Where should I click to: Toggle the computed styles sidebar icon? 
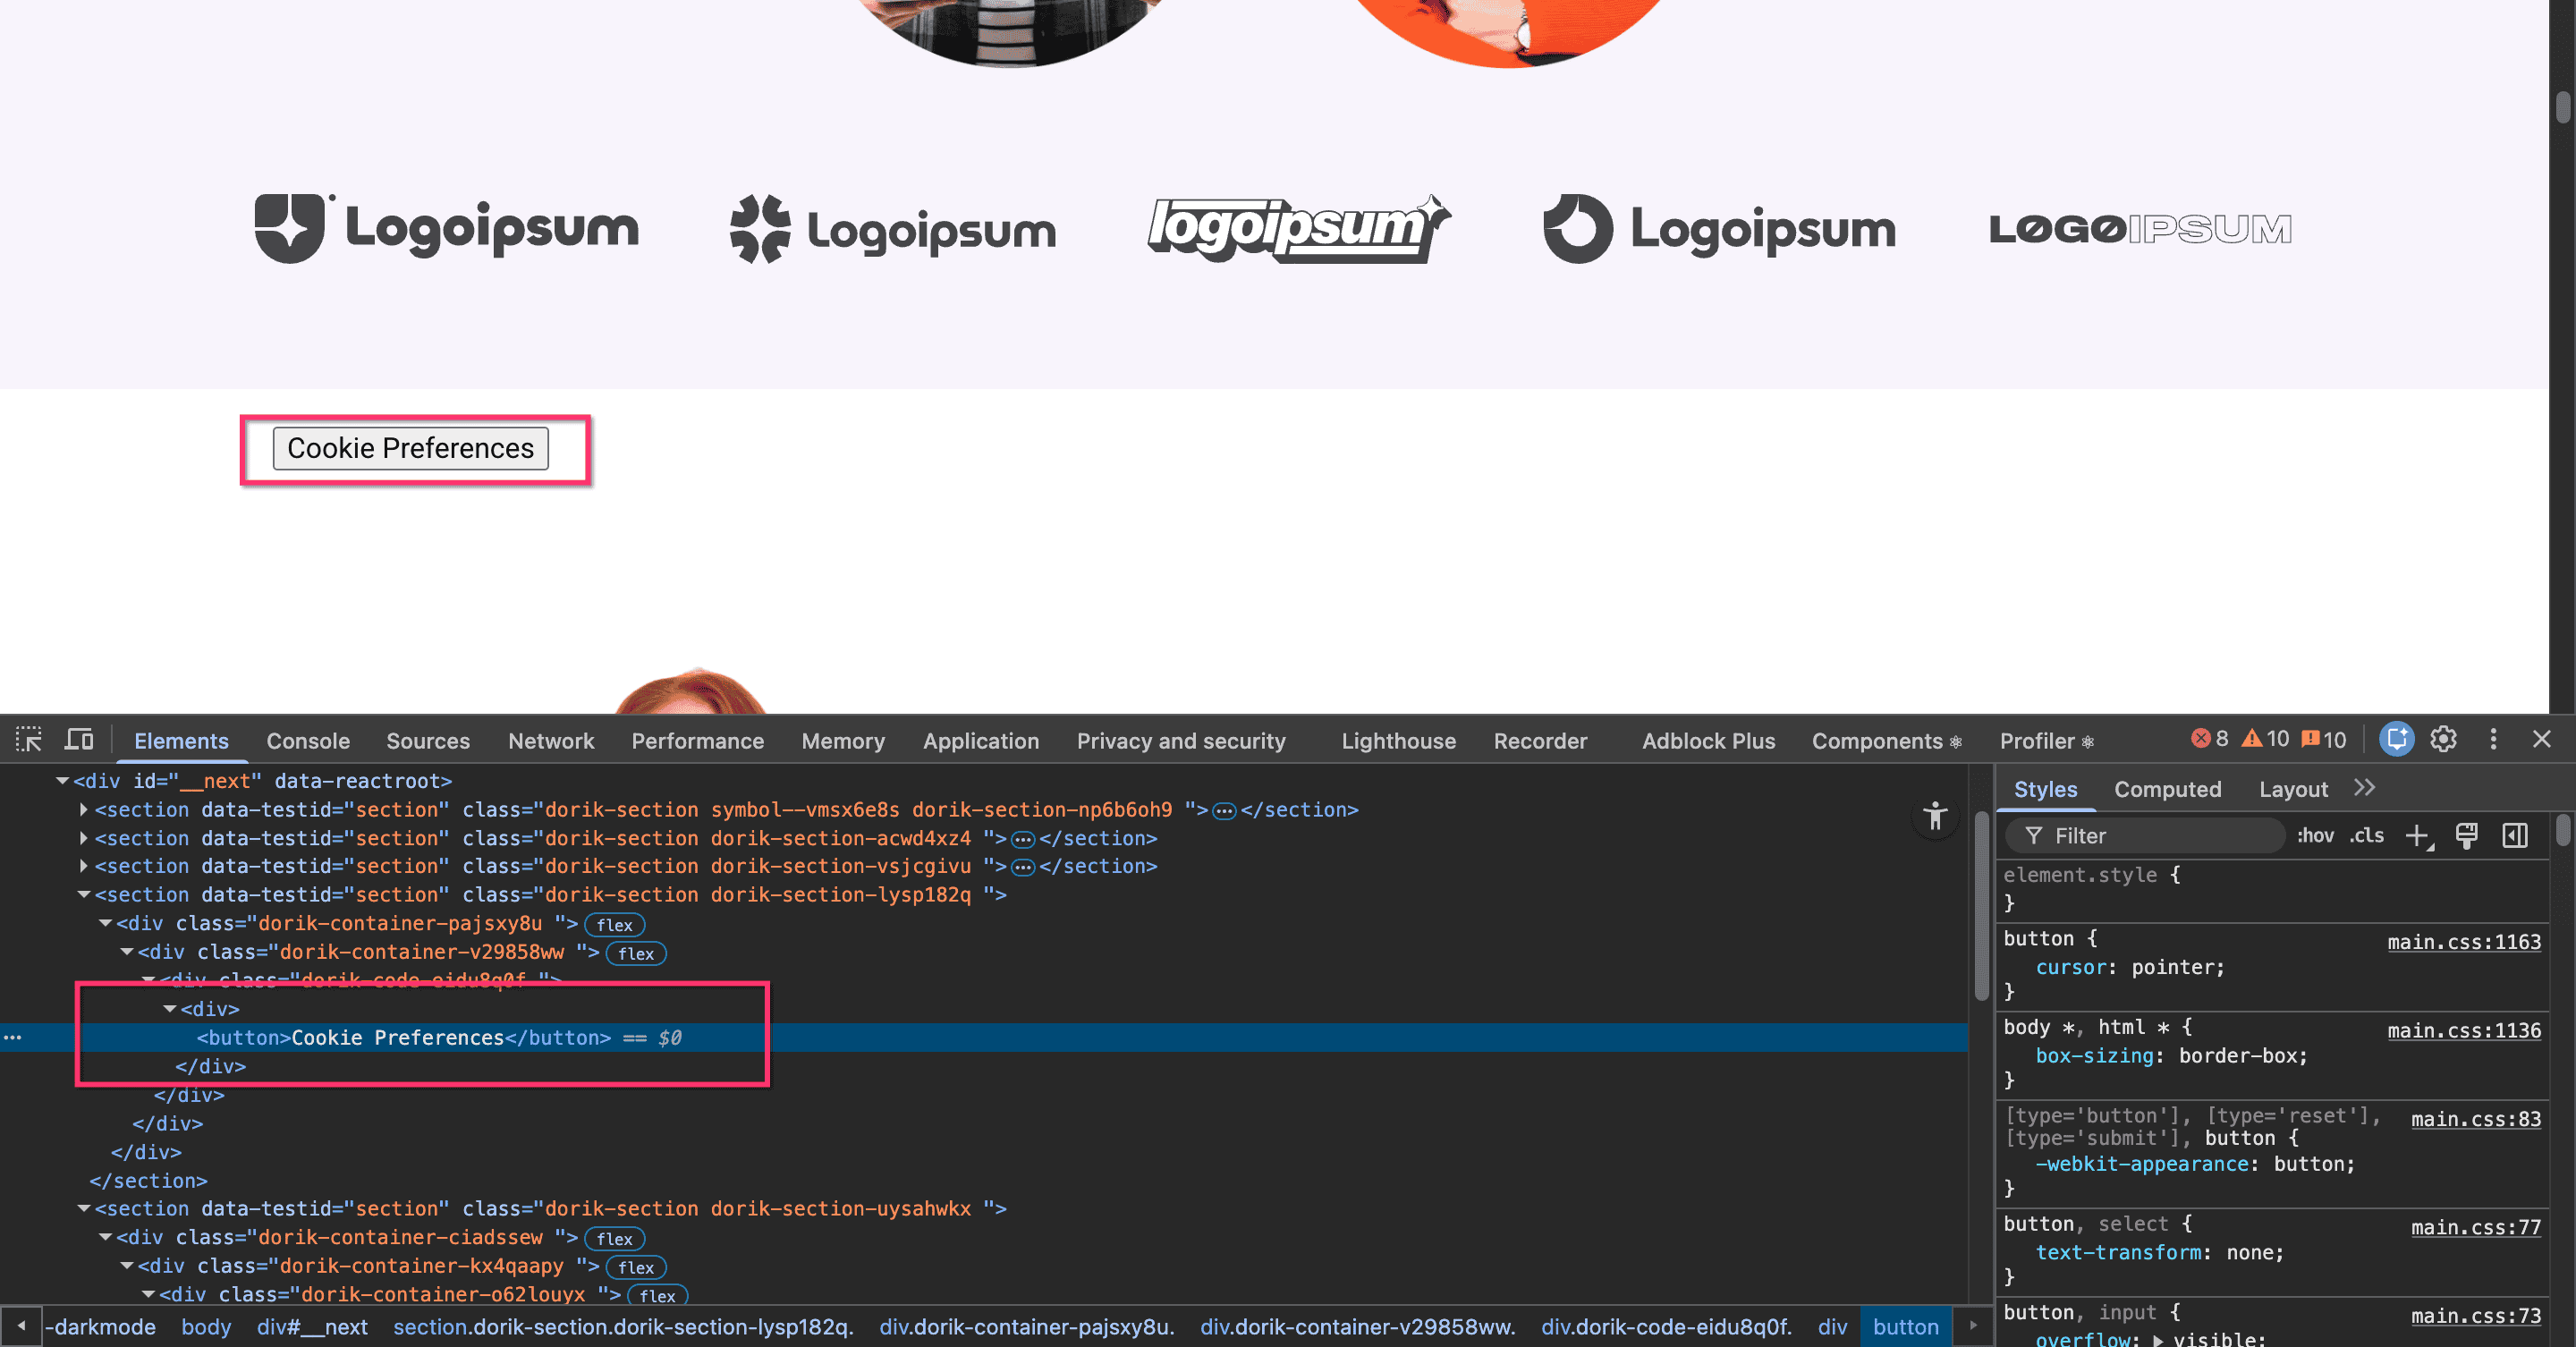click(x=2515, y=836)
